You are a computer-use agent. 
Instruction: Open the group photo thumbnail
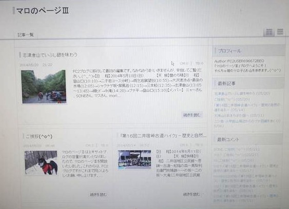pos(134,159)
